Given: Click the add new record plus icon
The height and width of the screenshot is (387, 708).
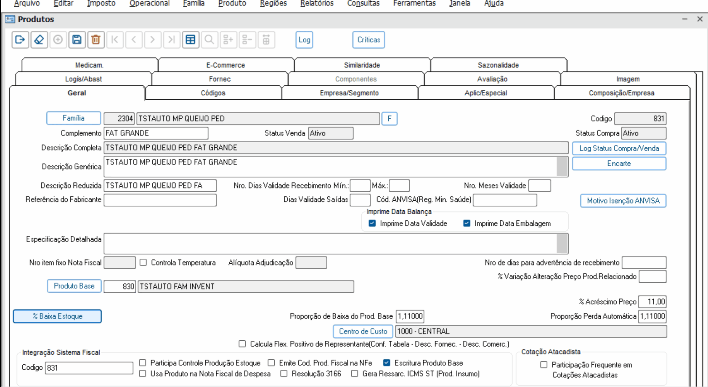Looking at the screenshot, I should [x=58, y=40].
